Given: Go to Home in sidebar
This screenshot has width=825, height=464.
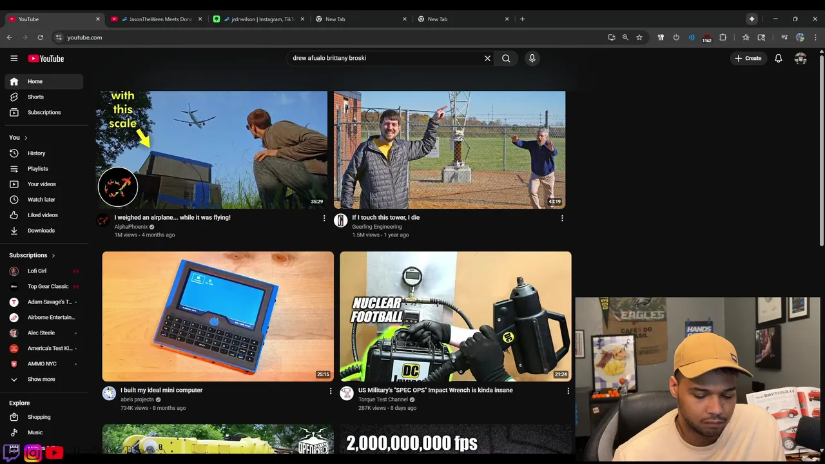Looking at the screenshot, I should coord(44,81).
